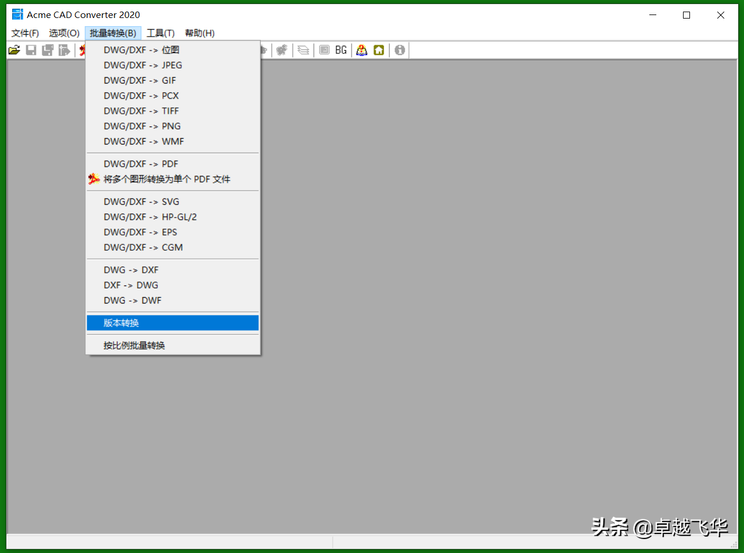Minimize the Acme CAD Converter window
Screen dimensions: 744x553
[653, 15]
